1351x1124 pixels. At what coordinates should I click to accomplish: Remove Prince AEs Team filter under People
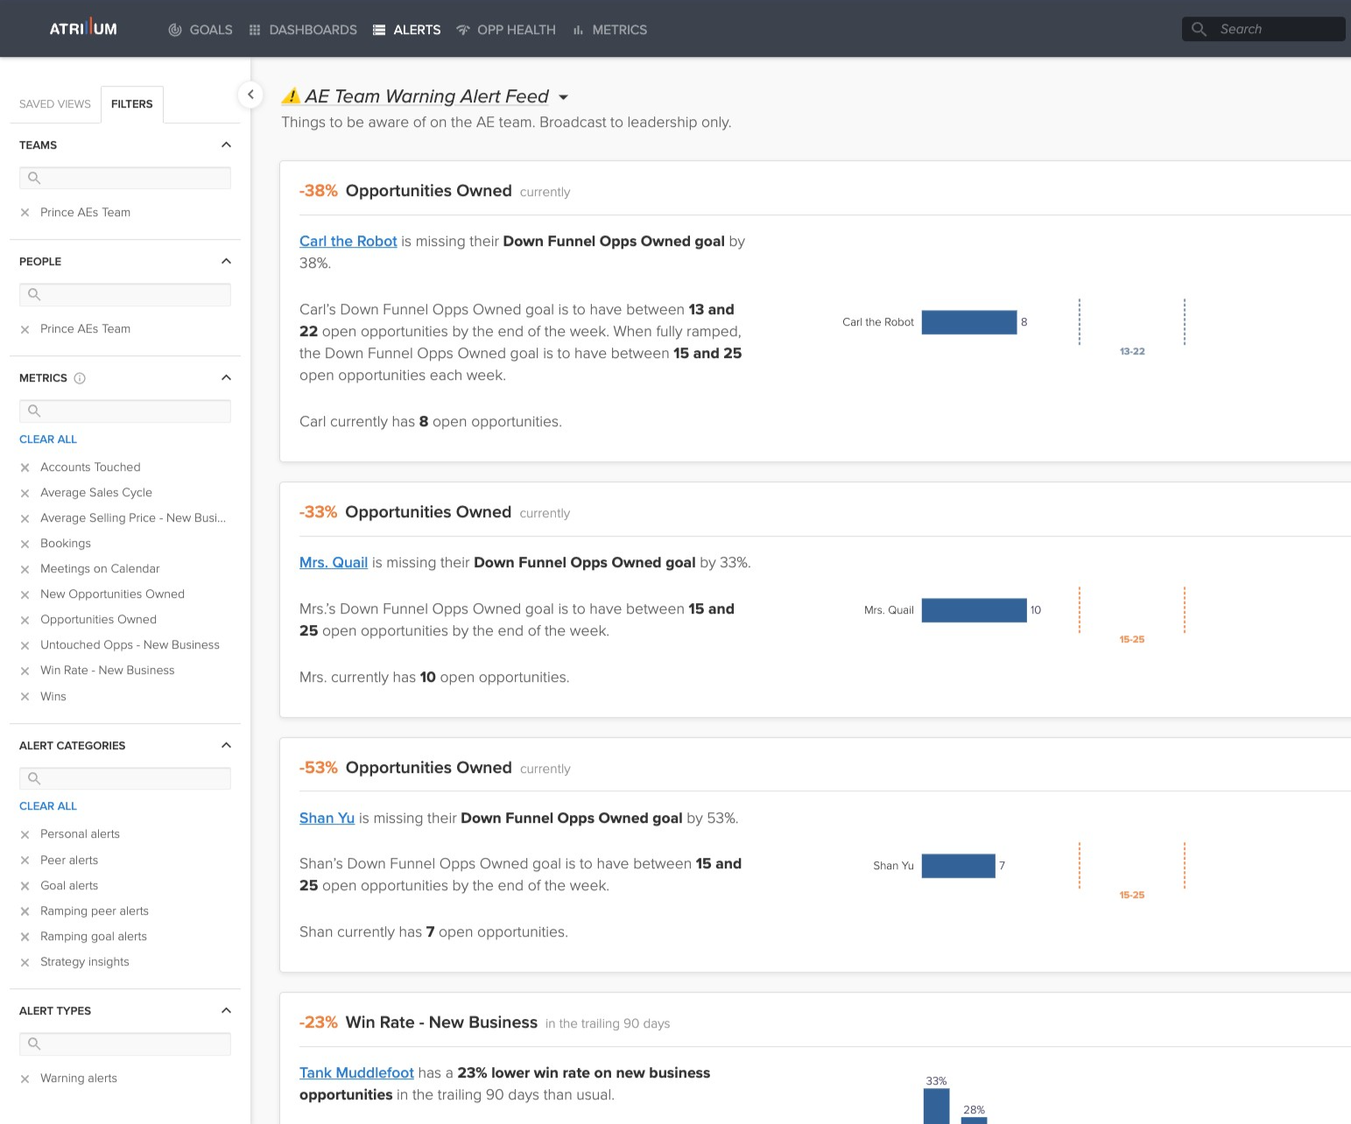[x=25, y=329]
